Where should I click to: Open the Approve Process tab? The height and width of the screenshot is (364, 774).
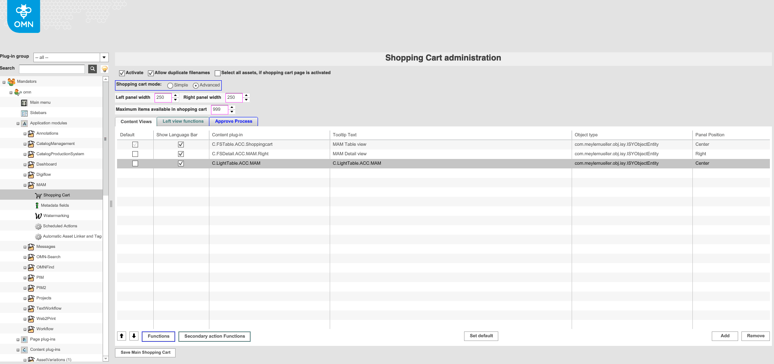233,121
